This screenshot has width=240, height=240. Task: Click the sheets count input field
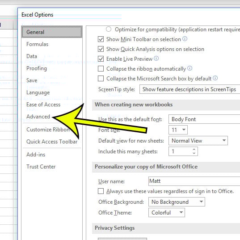180,152
